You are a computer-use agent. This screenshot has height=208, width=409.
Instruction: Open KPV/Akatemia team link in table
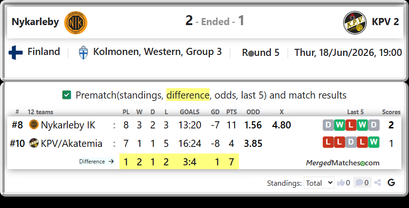[72, 144]
